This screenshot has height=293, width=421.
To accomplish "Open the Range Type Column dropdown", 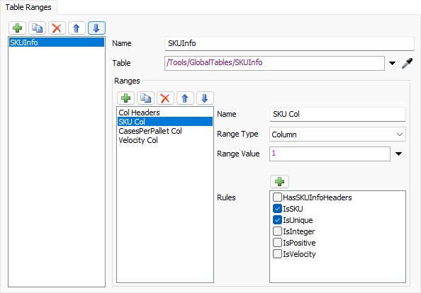I will (337, 134).
